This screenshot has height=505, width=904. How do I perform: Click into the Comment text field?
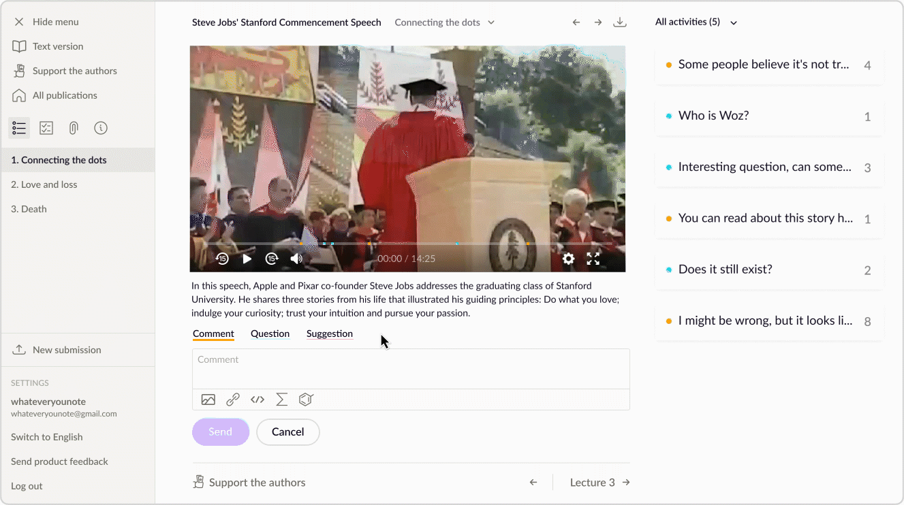click(x=411, y=369)
